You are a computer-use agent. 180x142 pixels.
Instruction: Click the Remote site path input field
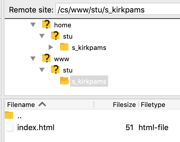click(117, 10)
